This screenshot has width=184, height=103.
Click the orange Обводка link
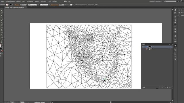(x=17, y=5)
